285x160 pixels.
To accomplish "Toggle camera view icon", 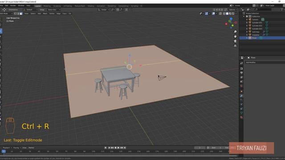I will 235,41.
